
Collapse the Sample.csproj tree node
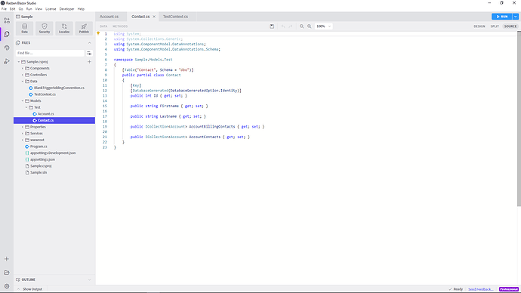tap(19, 62)
